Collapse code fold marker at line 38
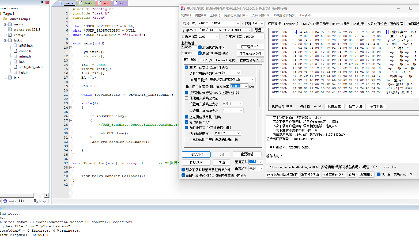 [71, 167]
